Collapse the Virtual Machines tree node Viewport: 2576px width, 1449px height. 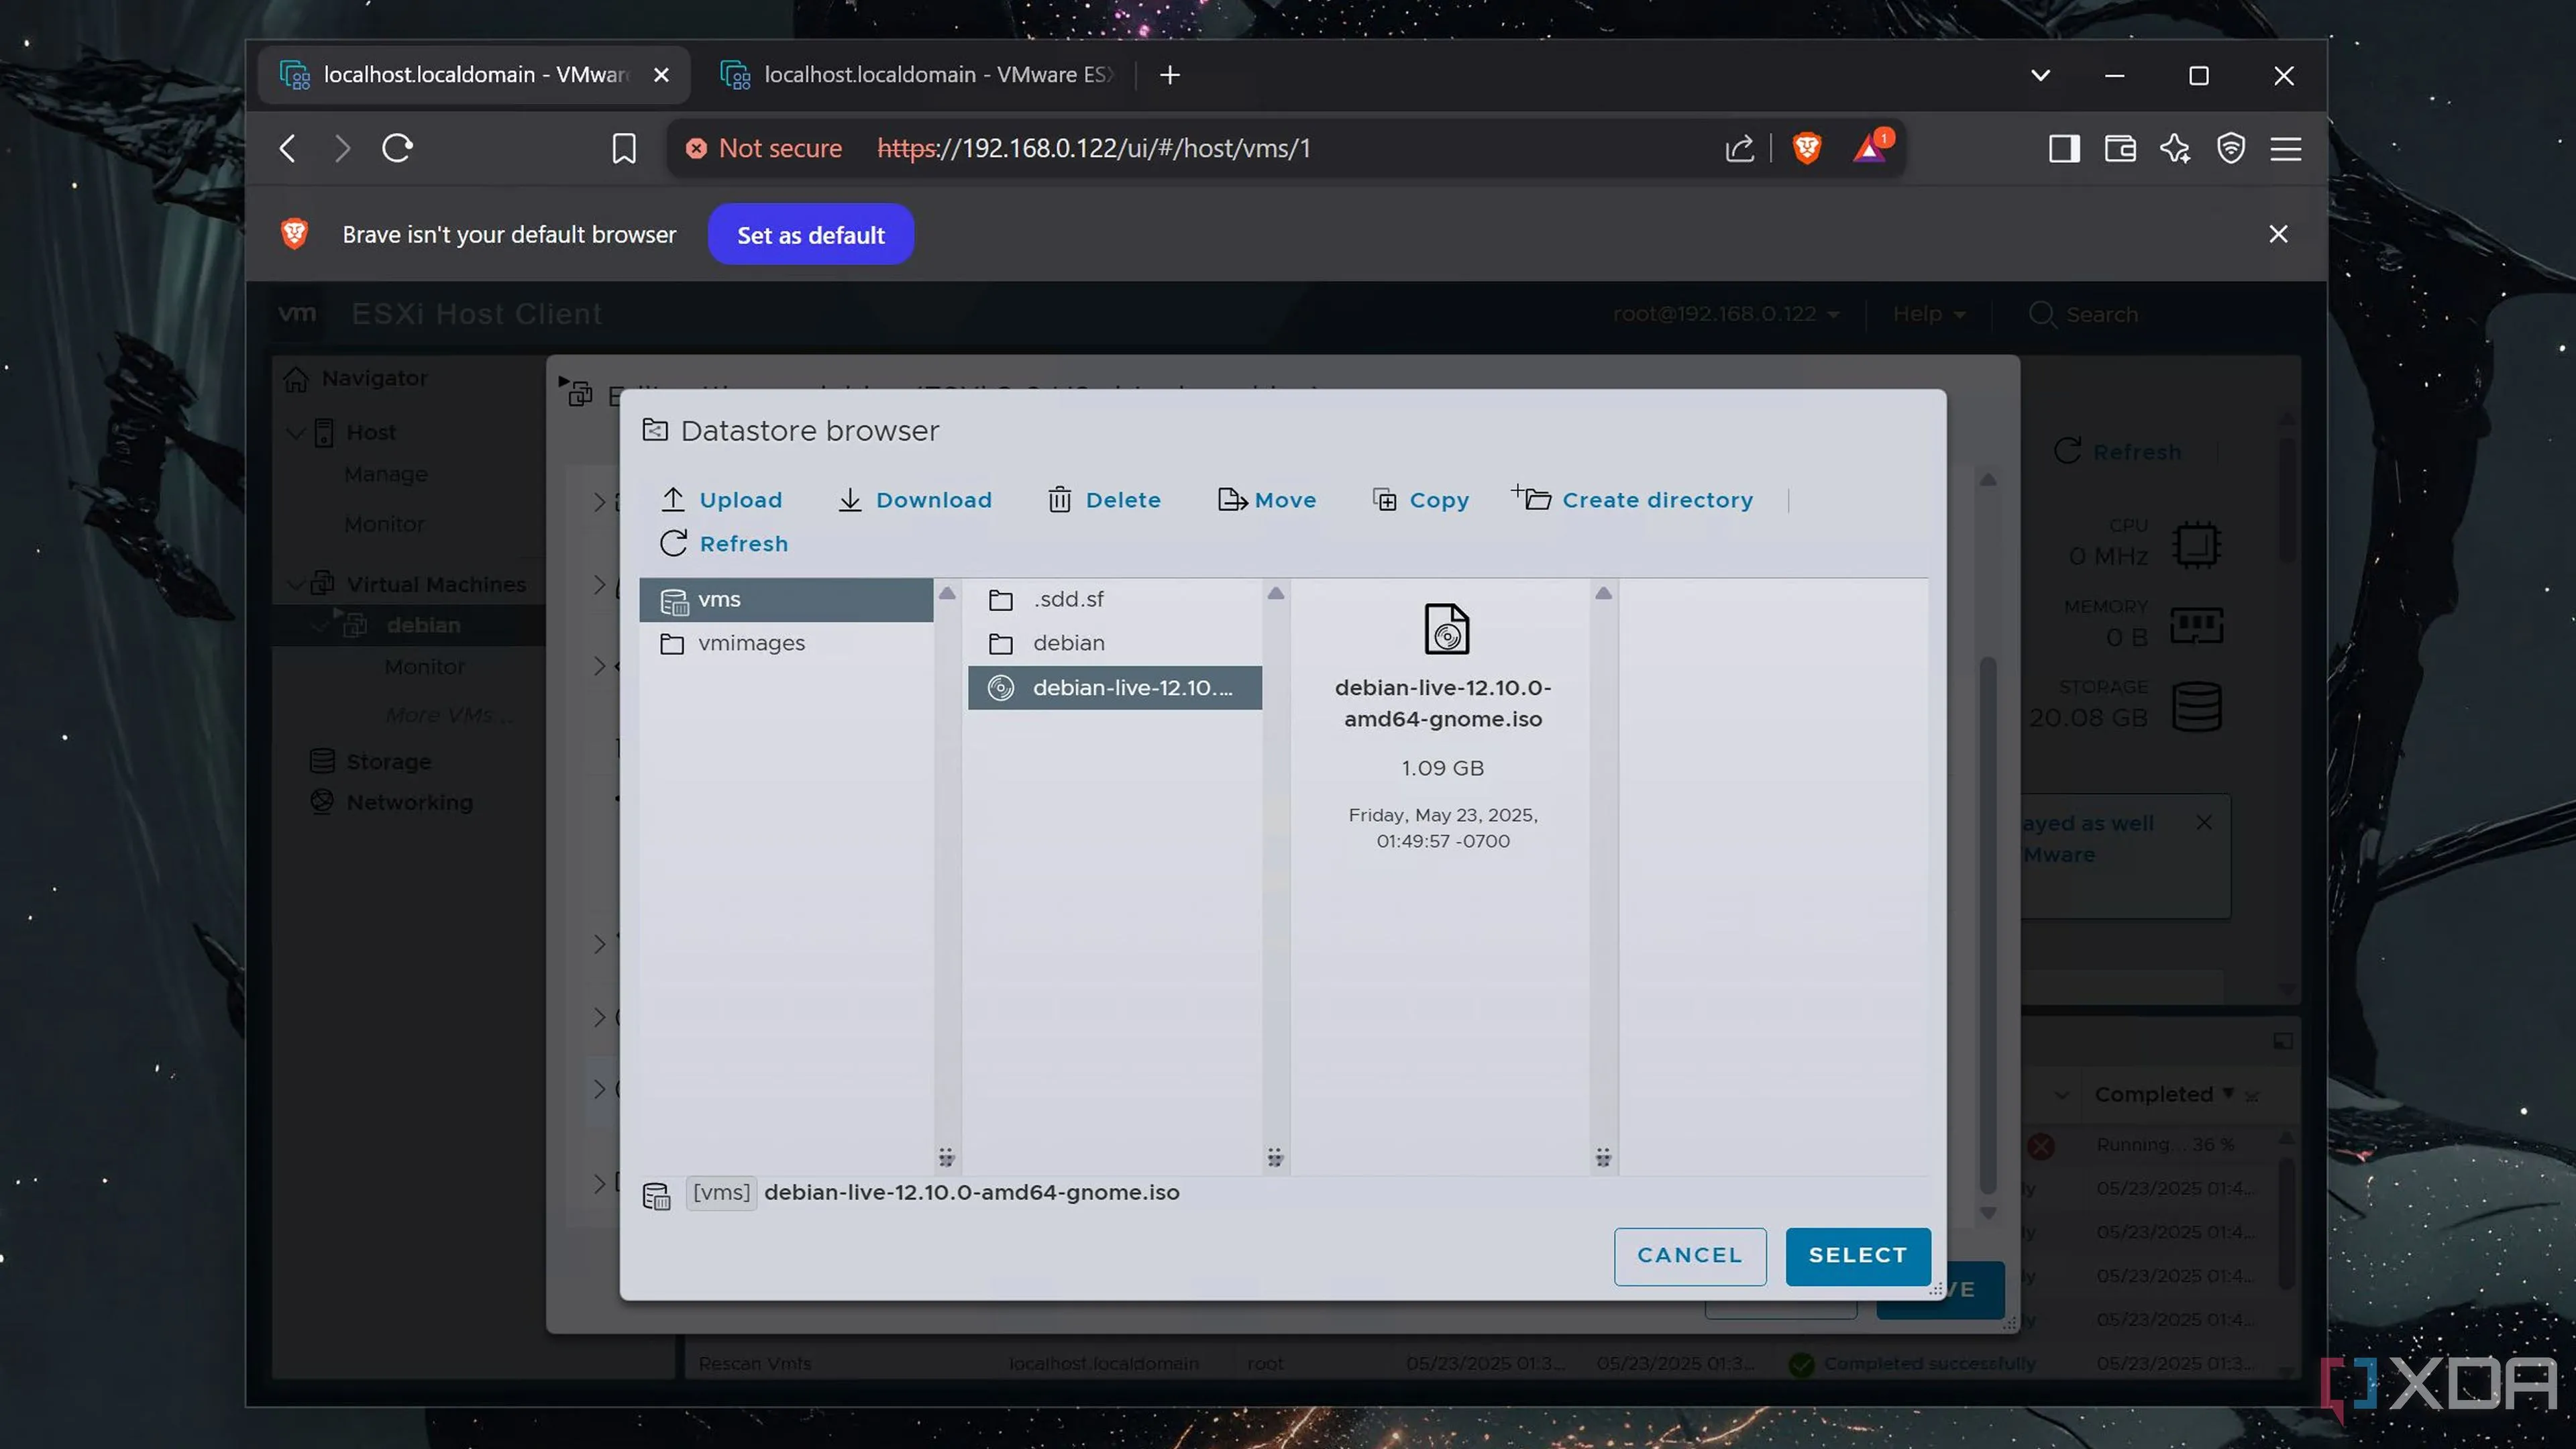click(x=296, y=584)
